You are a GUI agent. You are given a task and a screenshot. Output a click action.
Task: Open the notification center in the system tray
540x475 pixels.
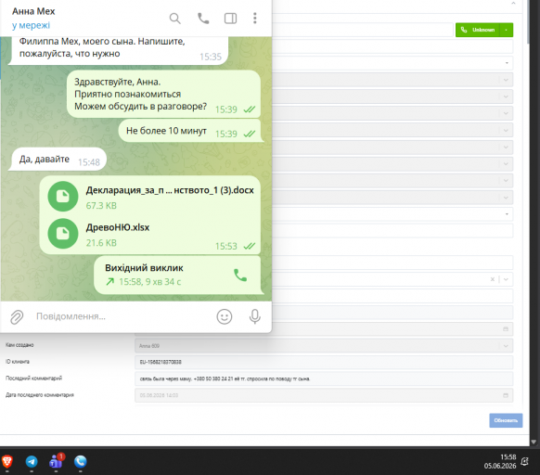(525, 461)
